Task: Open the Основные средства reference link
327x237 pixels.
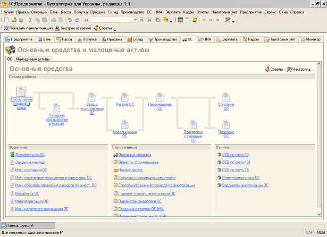Action: coord(135,155)
